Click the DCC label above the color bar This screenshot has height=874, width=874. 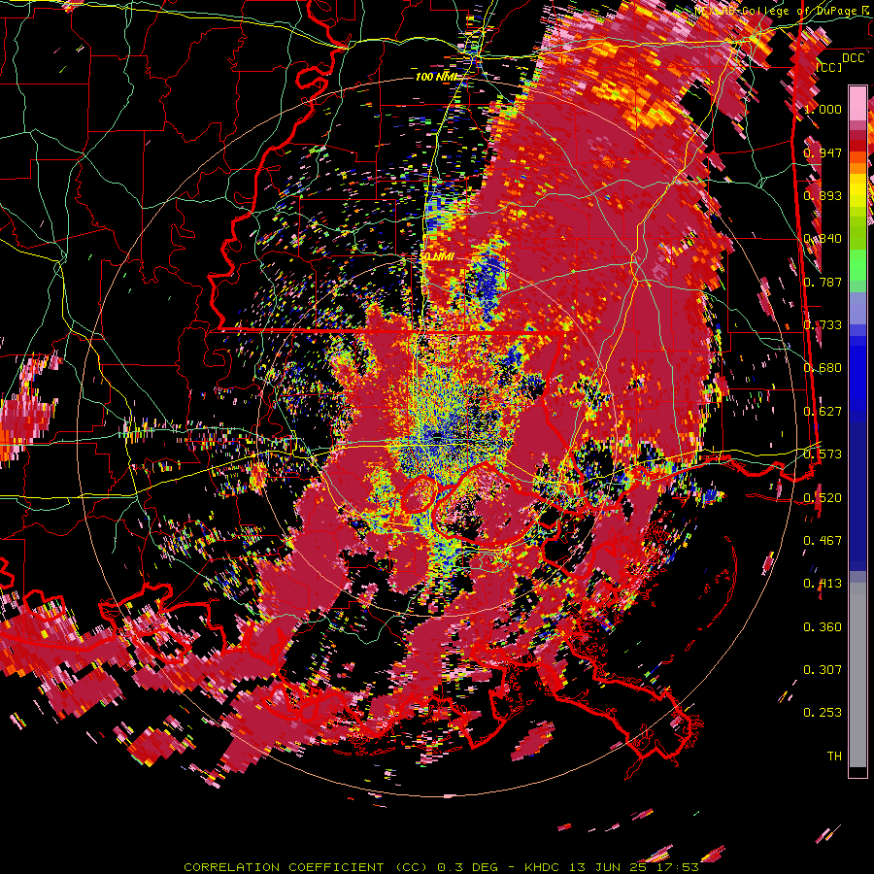(x=853, y=58)
